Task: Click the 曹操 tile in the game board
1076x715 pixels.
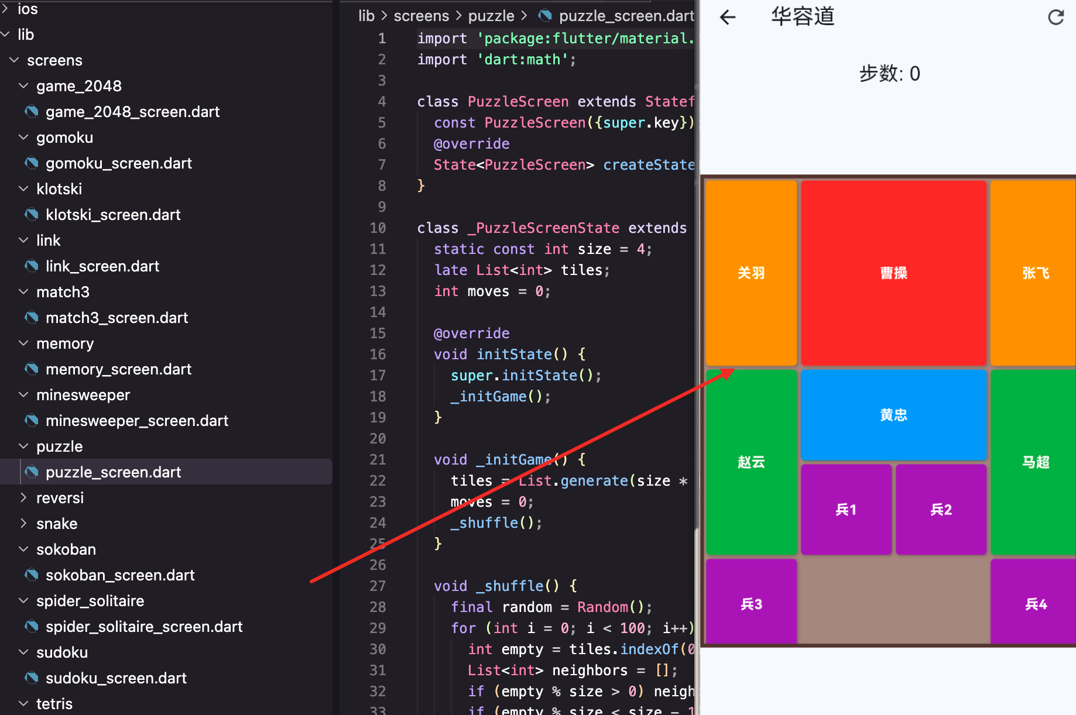Action: (x=893, y=273)
